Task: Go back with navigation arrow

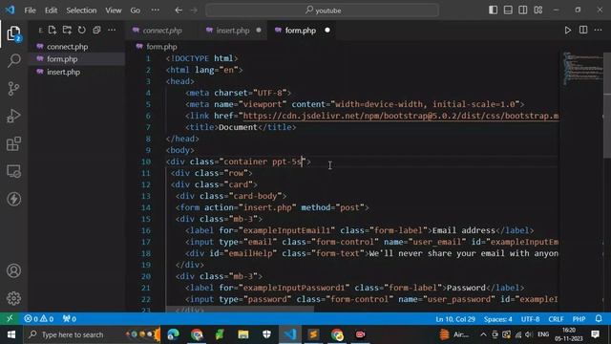Action: [x=179, y=11]
